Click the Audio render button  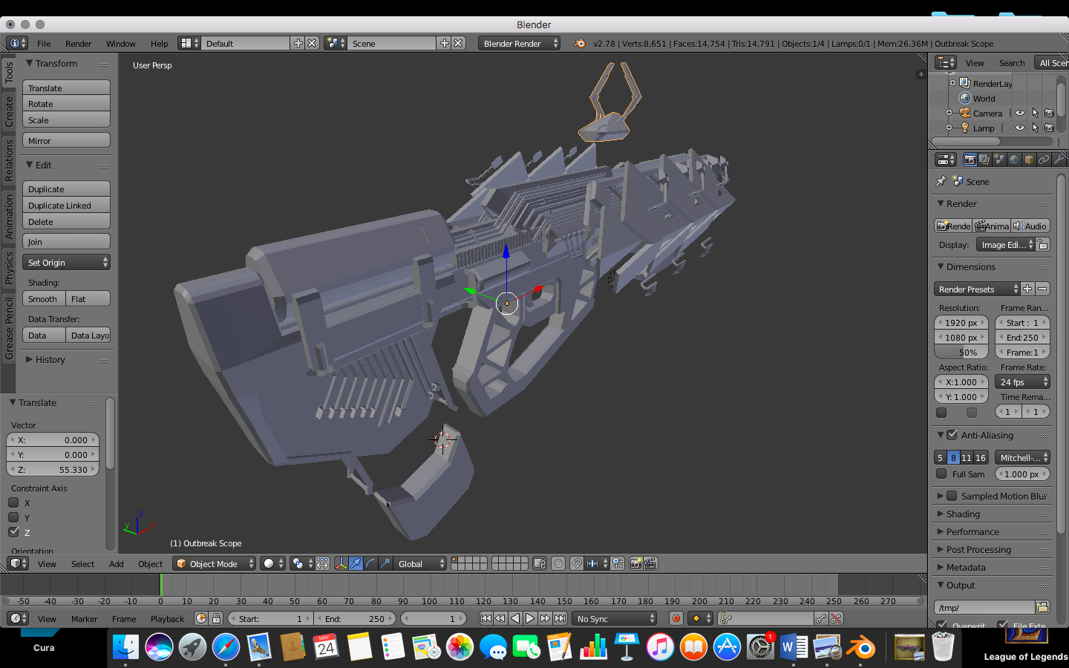pos(1030,226)
